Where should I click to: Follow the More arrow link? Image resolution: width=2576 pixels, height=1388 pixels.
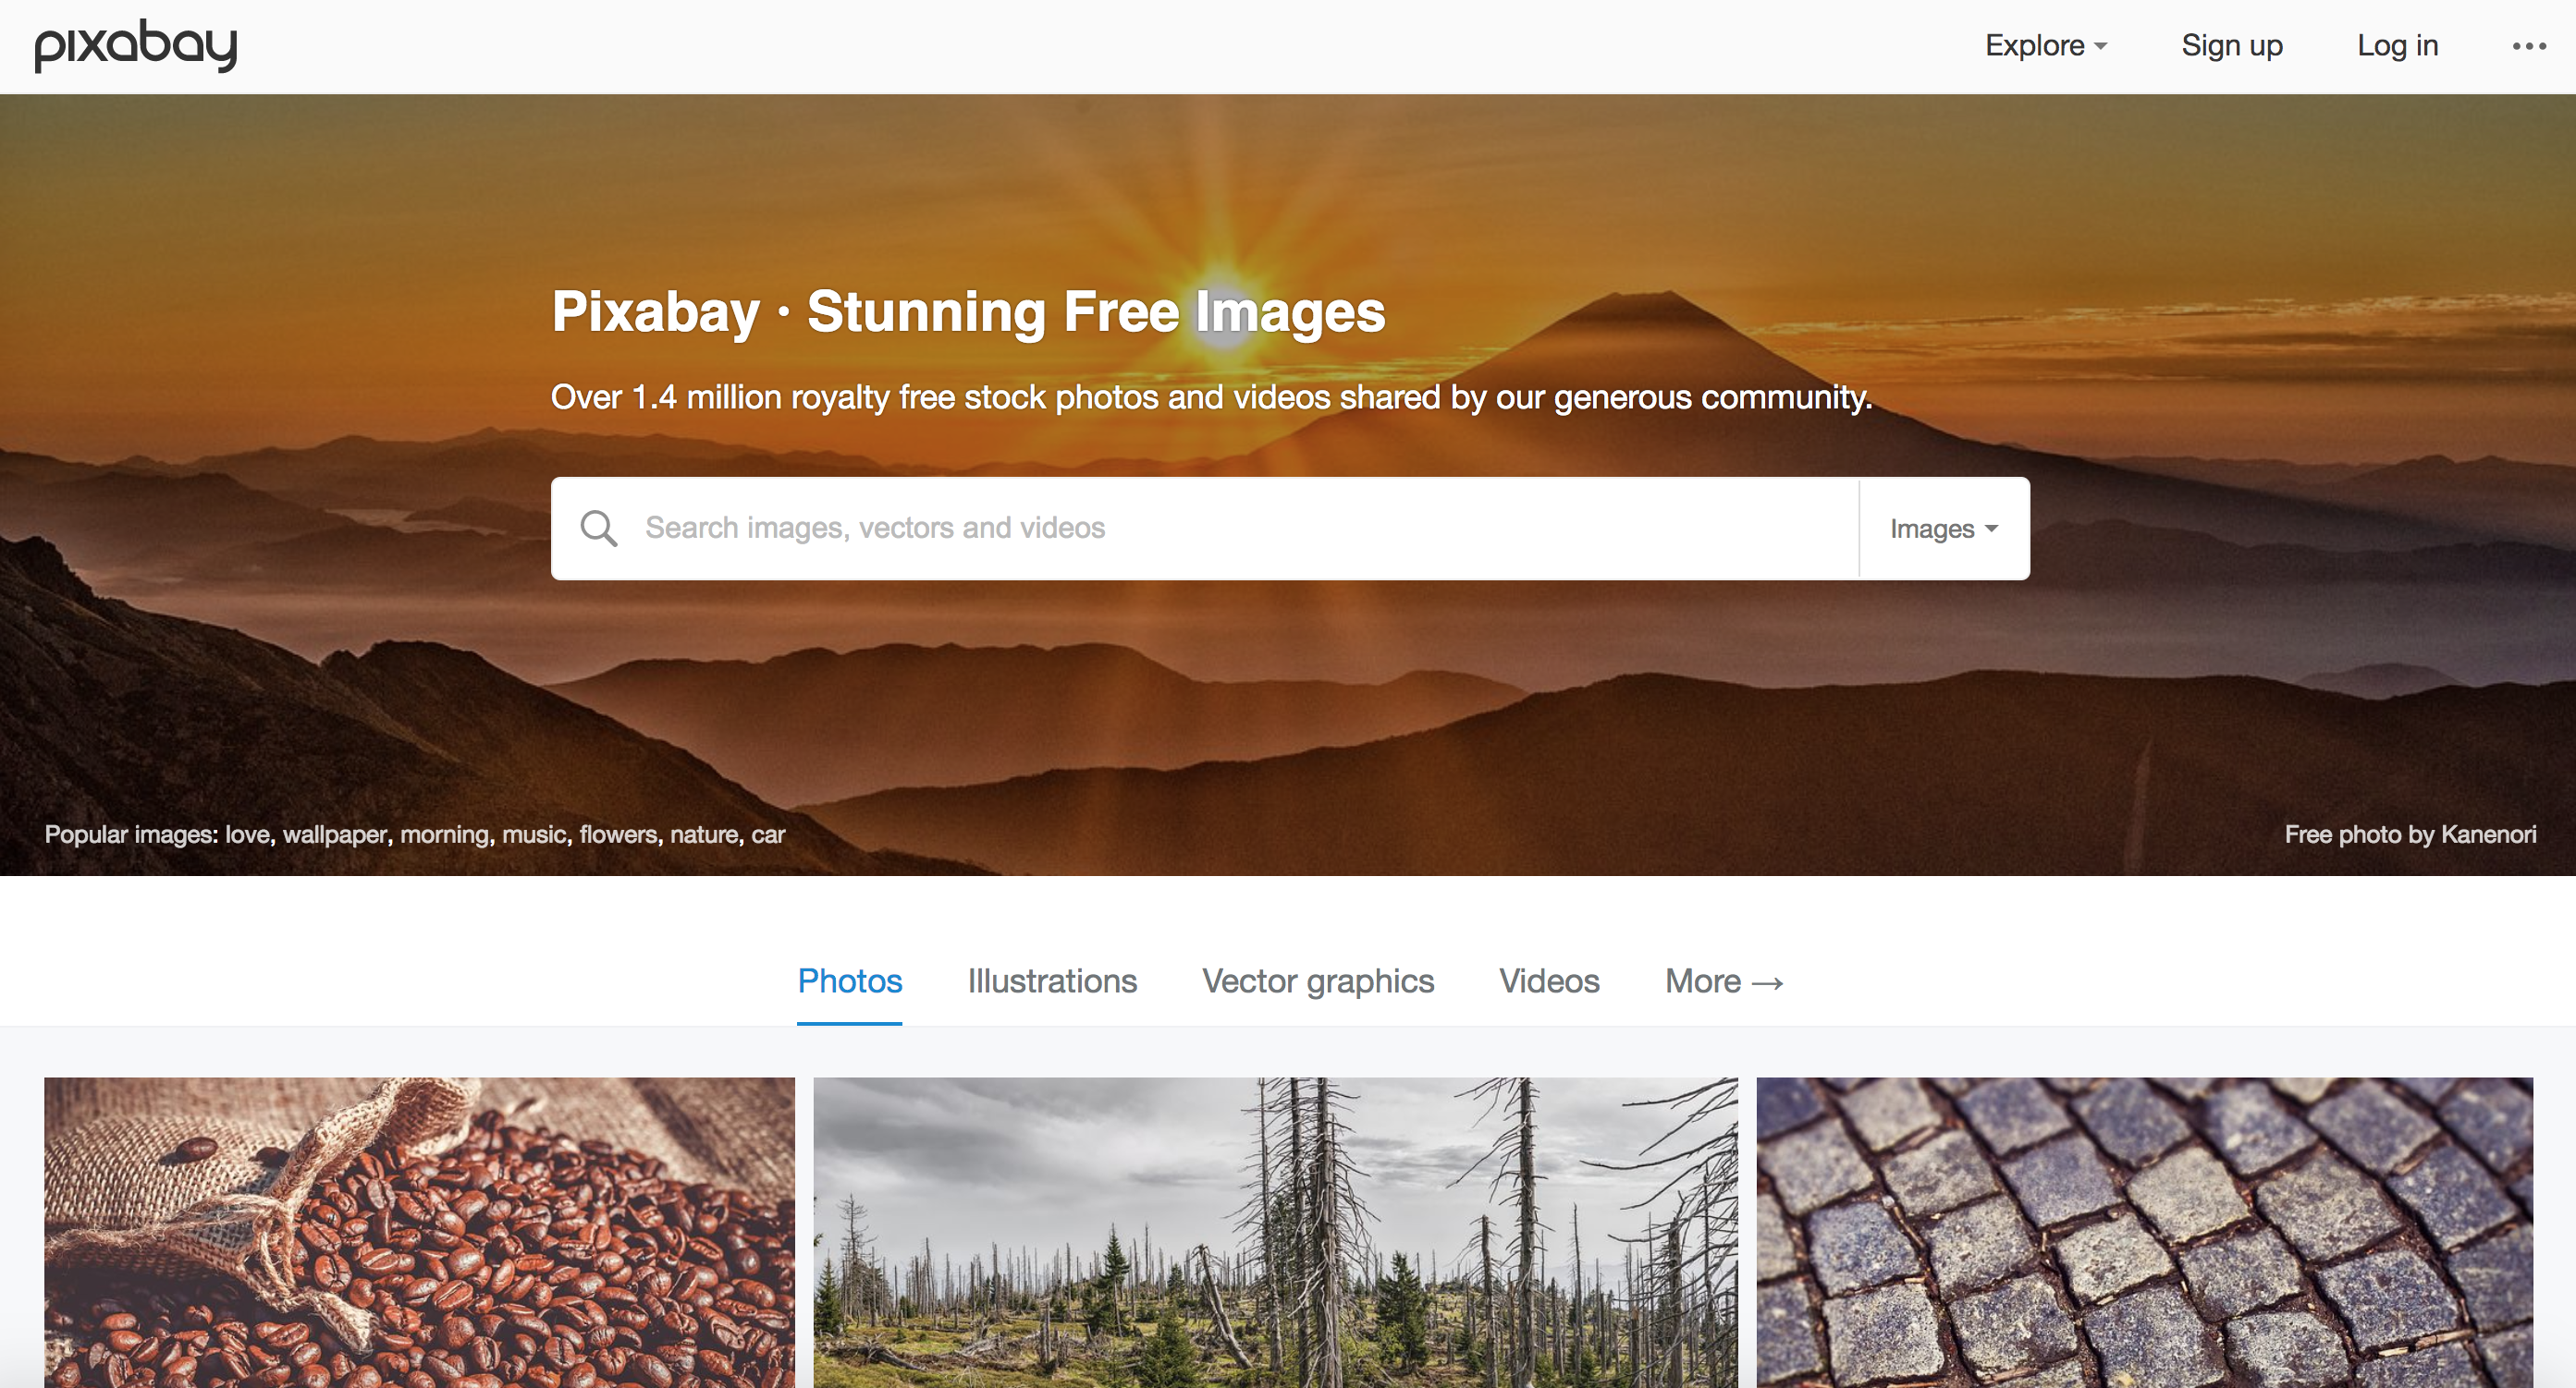(1724, 981)
